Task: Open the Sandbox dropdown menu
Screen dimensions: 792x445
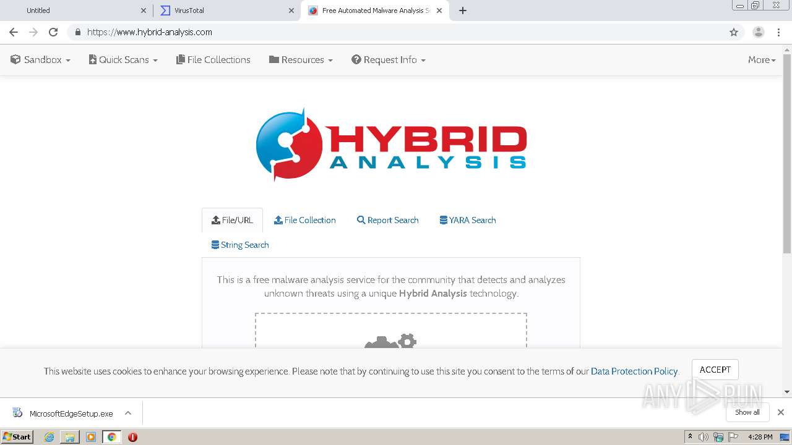Action: (40, 60)
